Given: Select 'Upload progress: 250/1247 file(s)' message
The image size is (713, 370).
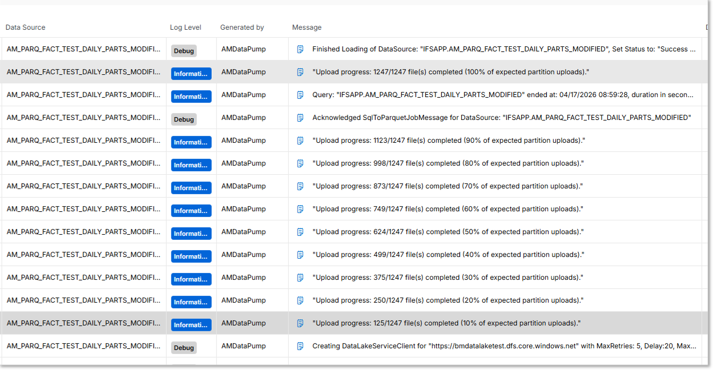Looking at the screenshot, I should pos(448,300).
